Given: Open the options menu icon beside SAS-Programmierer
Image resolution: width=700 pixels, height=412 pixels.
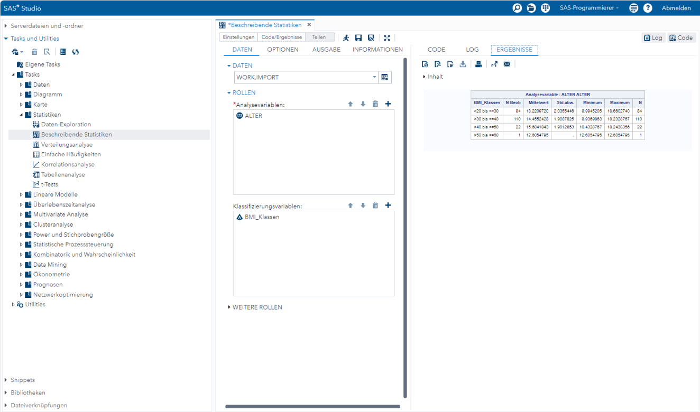Looking at the screenshot, I should tap(633, 8).
